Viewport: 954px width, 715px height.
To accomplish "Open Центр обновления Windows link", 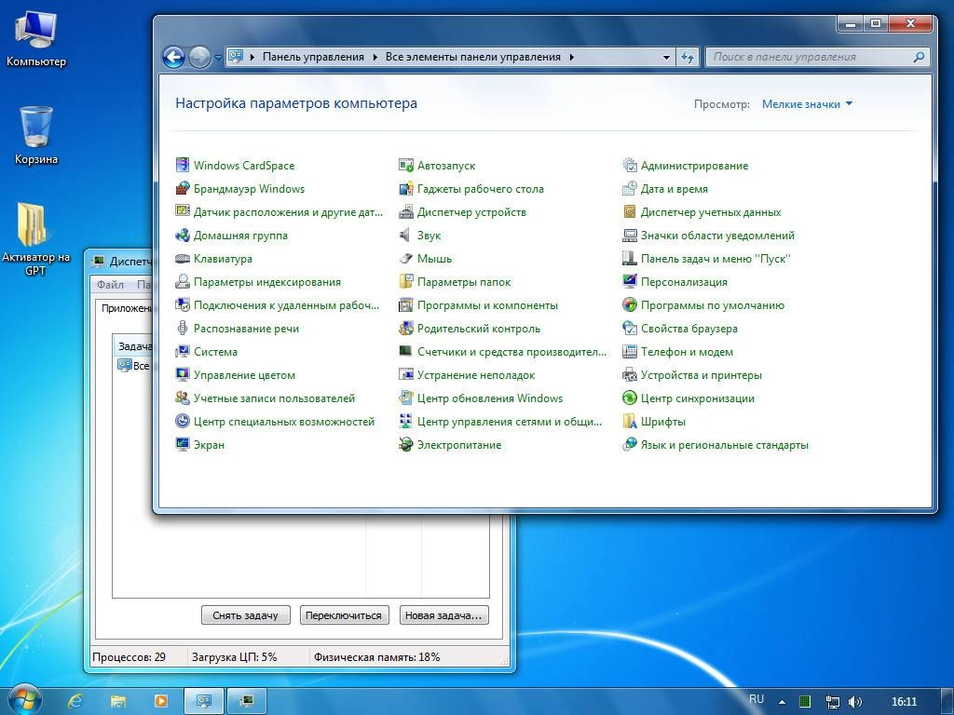I will (490, 398).
